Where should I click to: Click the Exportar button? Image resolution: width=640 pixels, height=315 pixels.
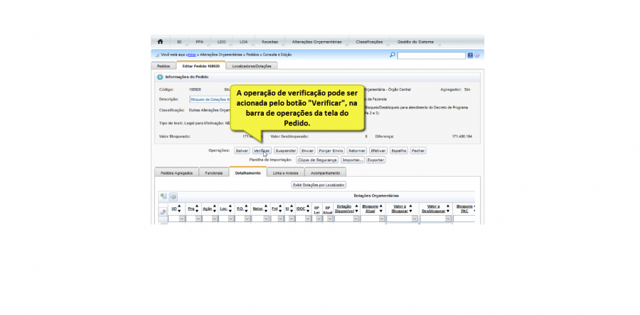[375, 160]
